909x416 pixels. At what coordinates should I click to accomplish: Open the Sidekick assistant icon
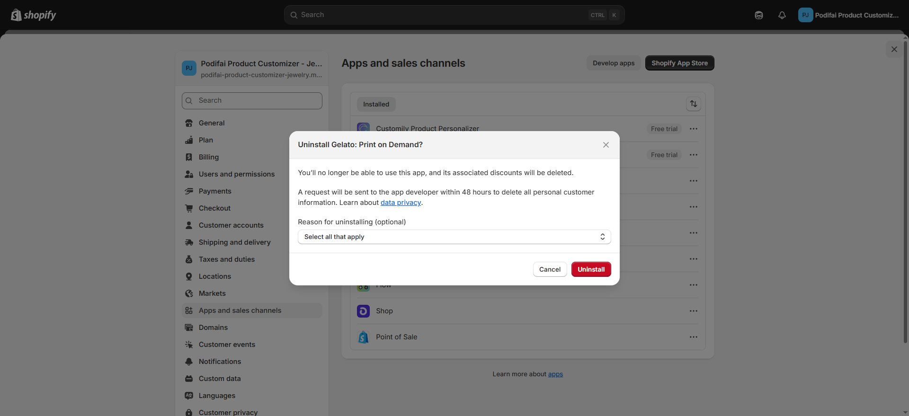759,15
